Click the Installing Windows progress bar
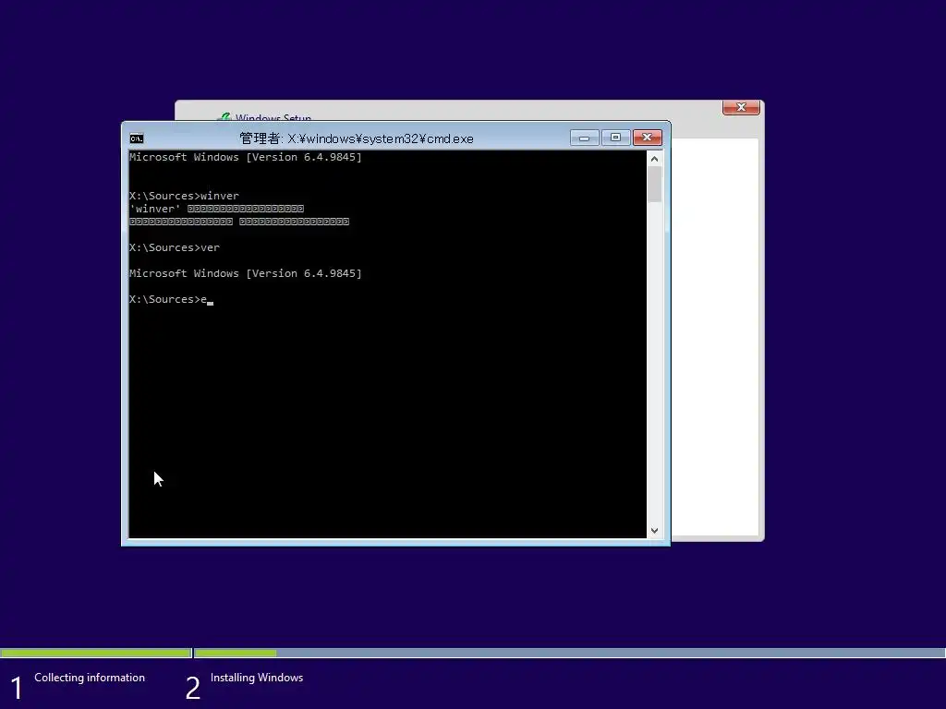This screenshot has height=709, width=946. click(570, 653)
